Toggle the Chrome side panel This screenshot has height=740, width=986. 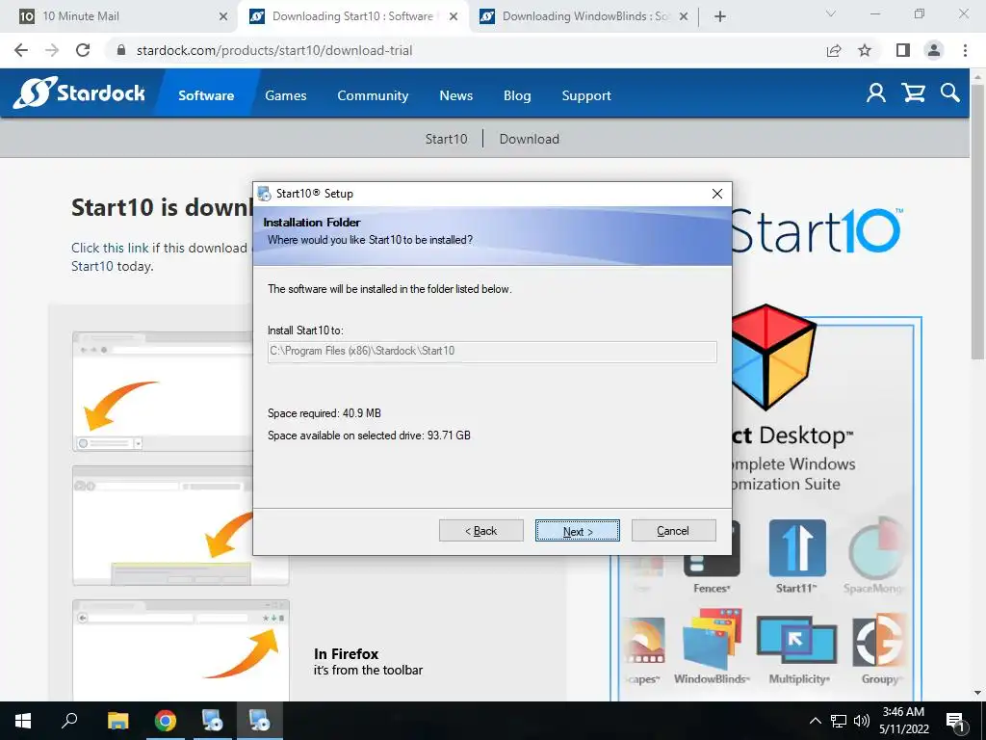[x=903, y=50]
